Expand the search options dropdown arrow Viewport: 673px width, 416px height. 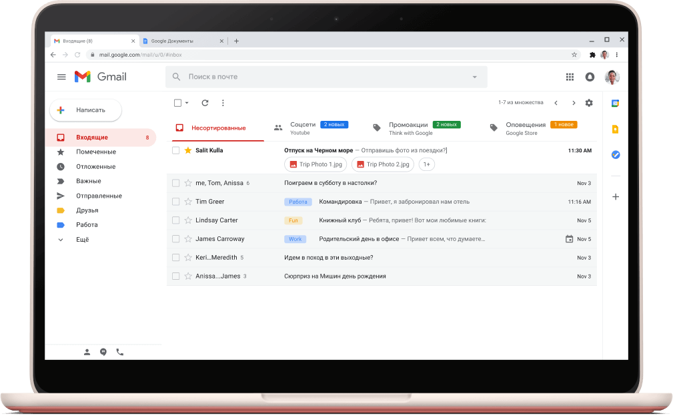475,77
